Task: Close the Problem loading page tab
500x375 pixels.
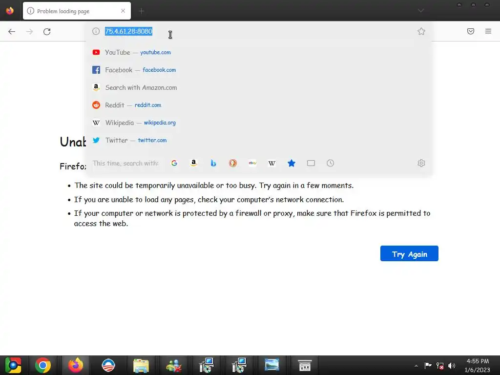Action: (123, 11)
